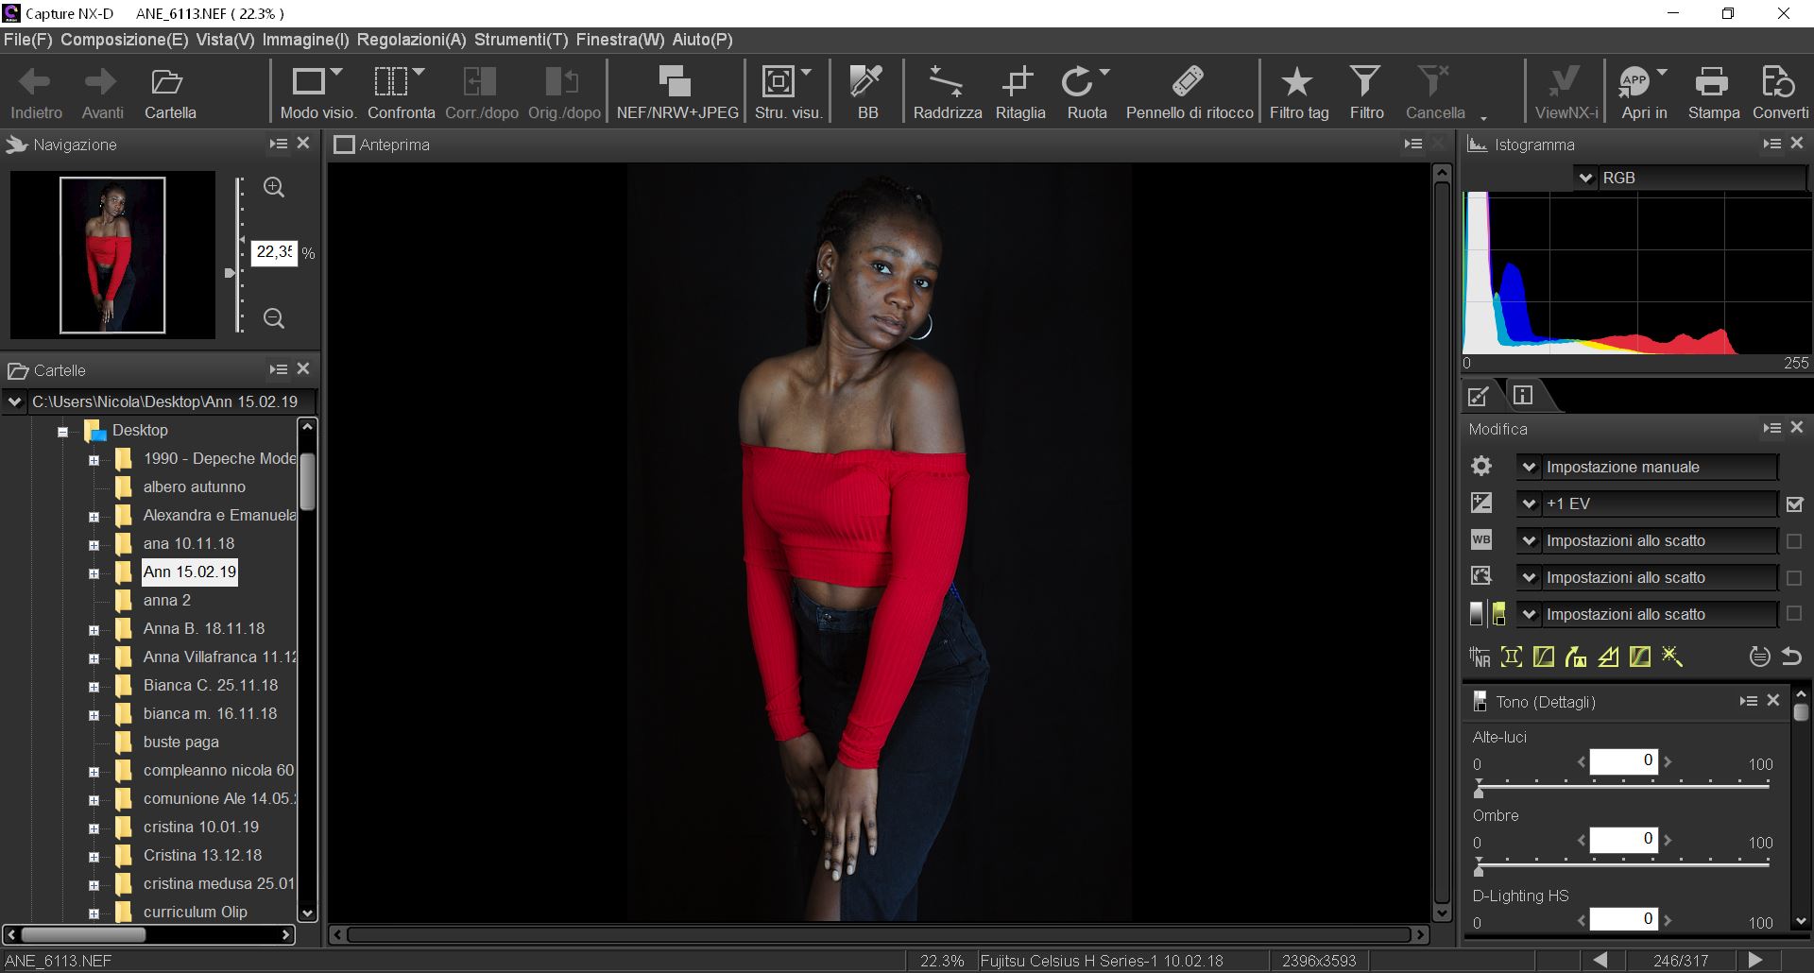Open the Converti export icon
Viewport: 1814px width, 973px height.
(x=1779, y=90)
